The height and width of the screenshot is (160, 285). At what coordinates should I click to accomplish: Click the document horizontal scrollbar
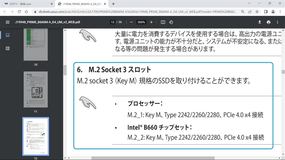[153, 158]
